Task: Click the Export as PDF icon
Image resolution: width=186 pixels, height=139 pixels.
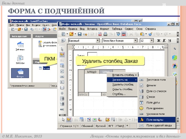Action: point(100,34)
